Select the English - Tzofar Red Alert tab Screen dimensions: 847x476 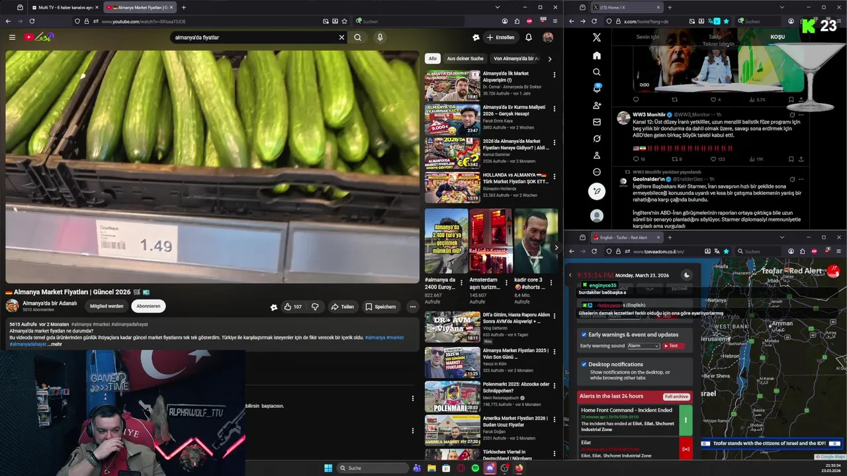coord(625,237)
